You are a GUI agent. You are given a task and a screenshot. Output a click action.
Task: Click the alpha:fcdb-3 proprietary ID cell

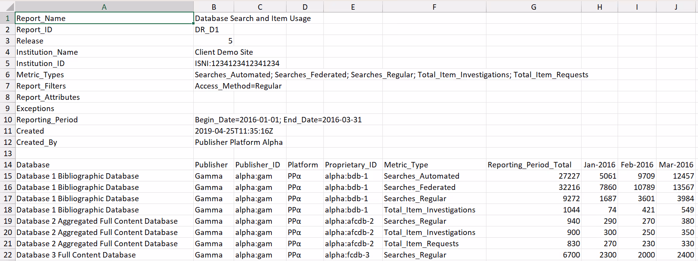pos(353,255)
